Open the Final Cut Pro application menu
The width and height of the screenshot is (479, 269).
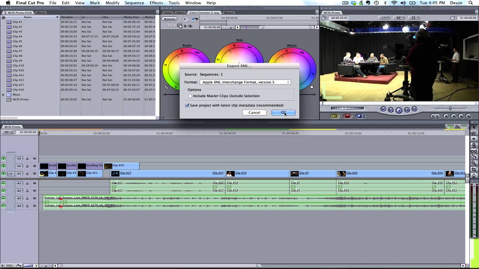(30, 3)
